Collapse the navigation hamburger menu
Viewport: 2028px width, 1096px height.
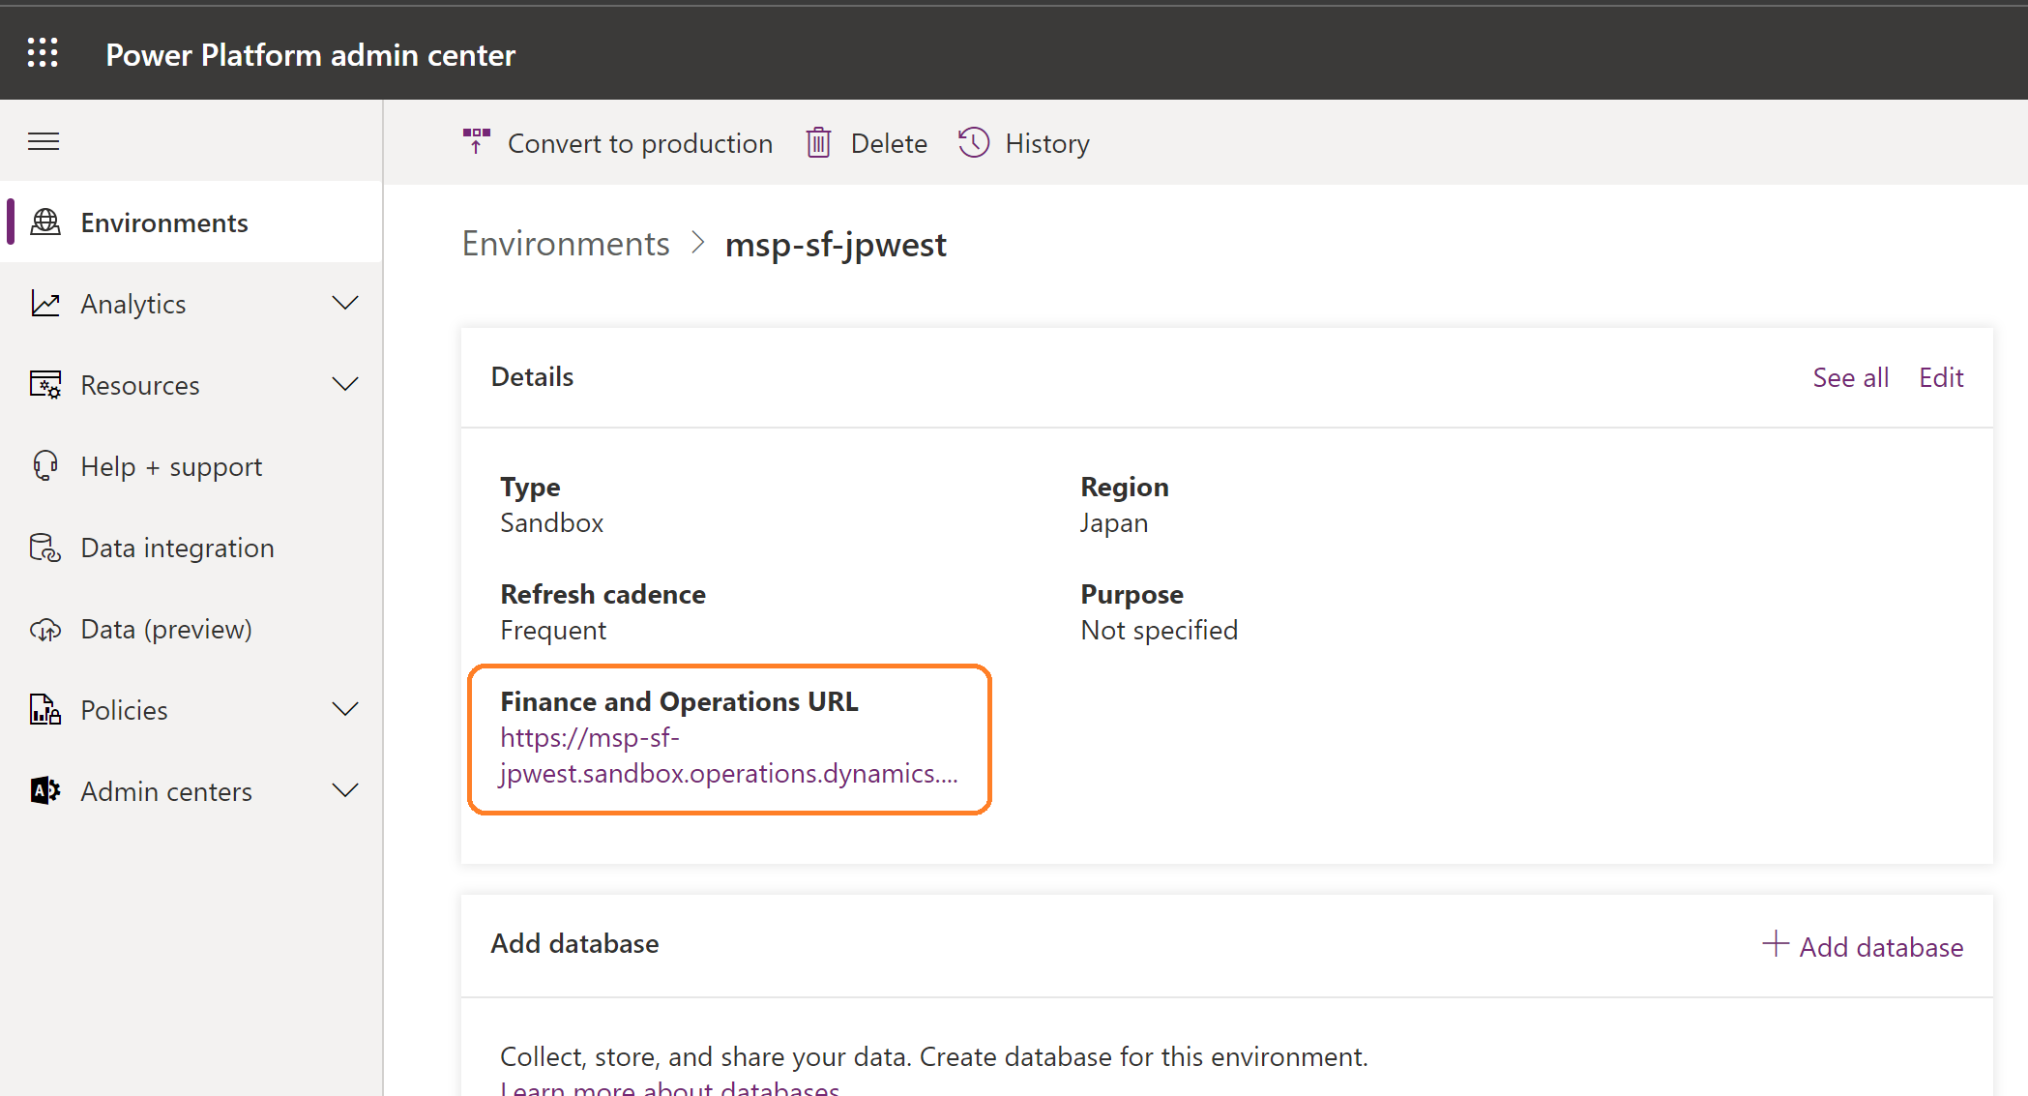tap(44, 142)
